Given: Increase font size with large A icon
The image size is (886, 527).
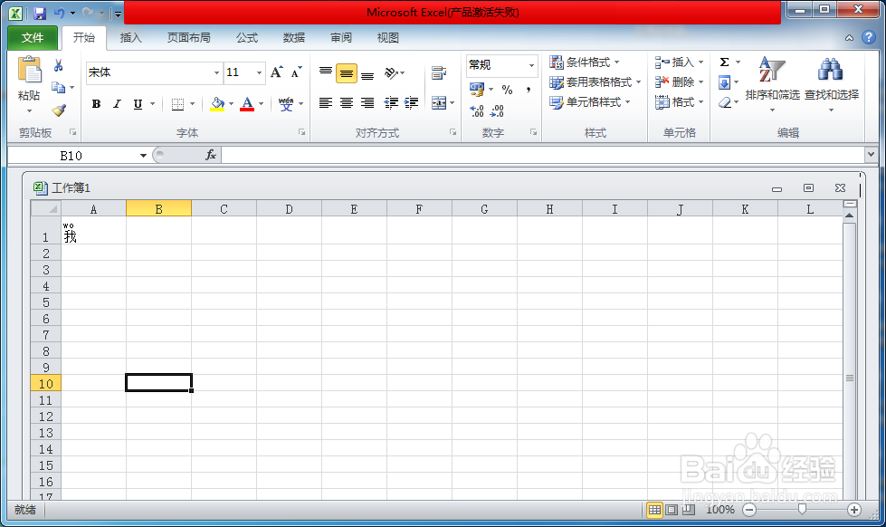Looking at the screenshot, I should point(276,72).
